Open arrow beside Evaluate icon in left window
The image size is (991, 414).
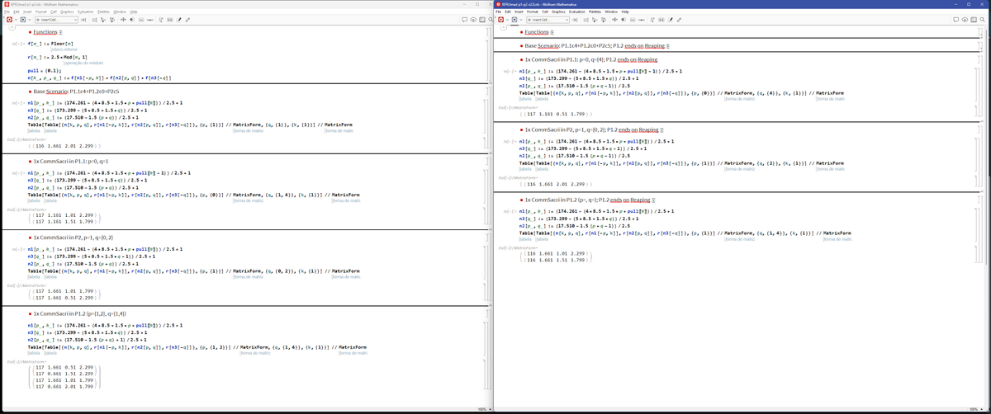pos(16,20)
